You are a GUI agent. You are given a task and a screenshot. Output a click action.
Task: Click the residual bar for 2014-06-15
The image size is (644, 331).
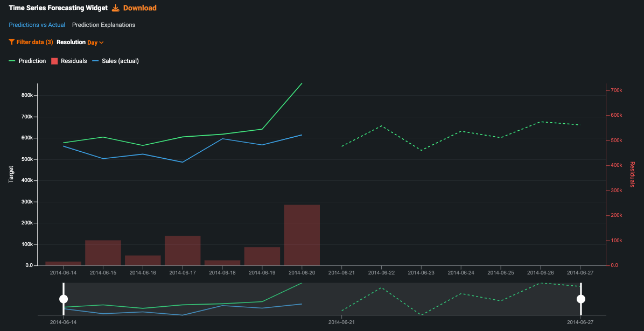[x=103, y=252]
